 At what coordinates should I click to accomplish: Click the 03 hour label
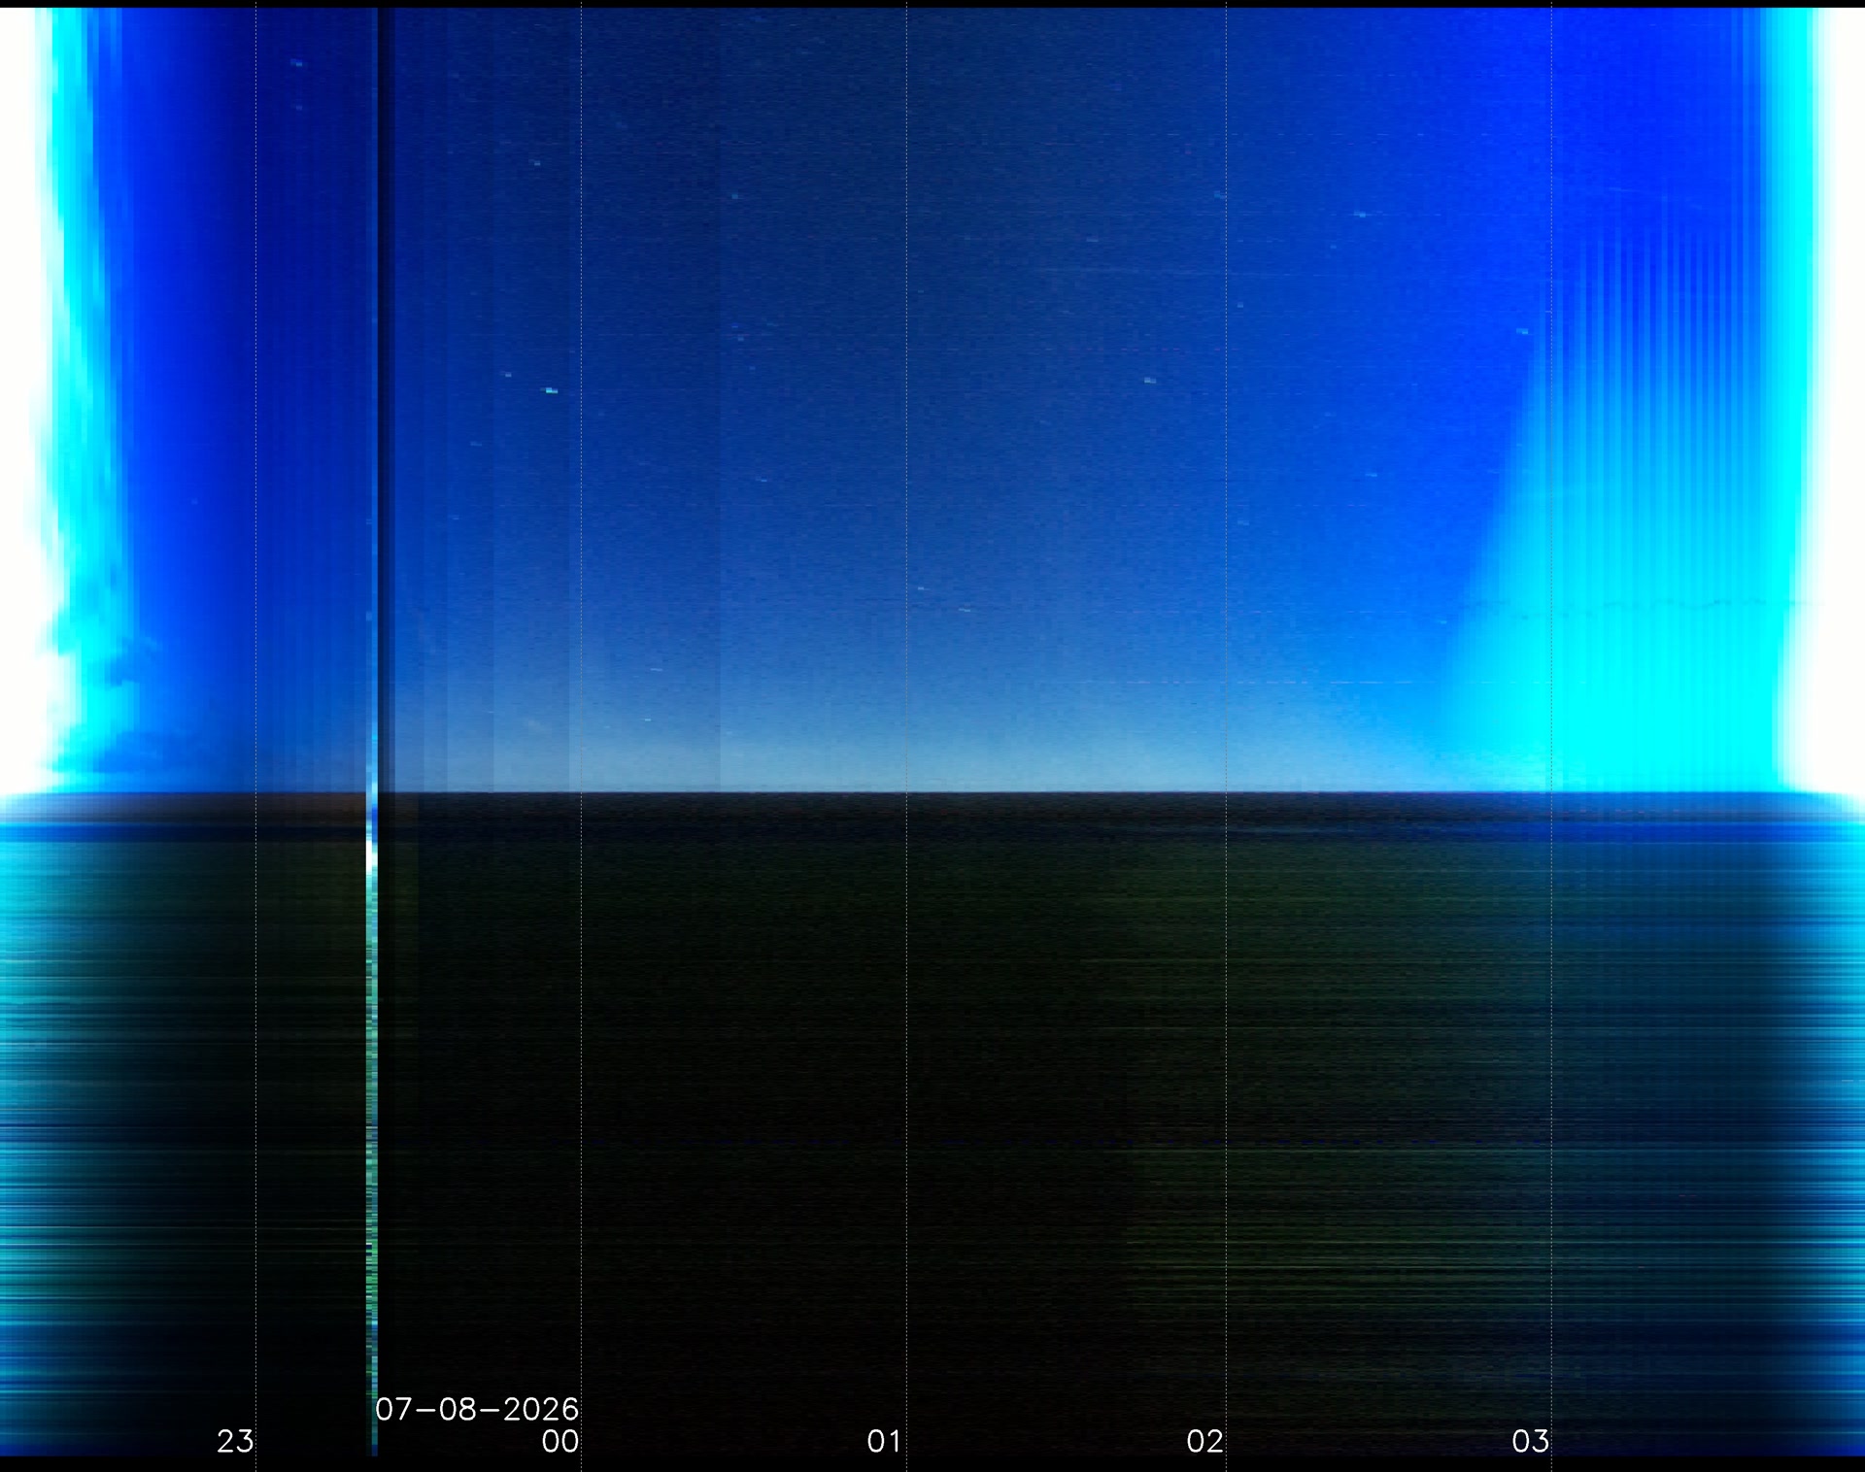pos(1530,1441)
